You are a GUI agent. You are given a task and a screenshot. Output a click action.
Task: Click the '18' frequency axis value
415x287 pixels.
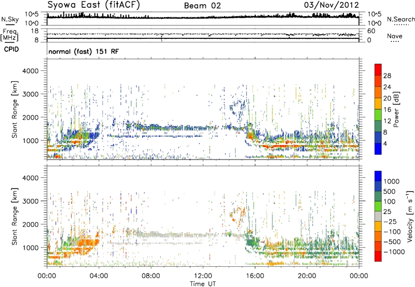[35, 31]
